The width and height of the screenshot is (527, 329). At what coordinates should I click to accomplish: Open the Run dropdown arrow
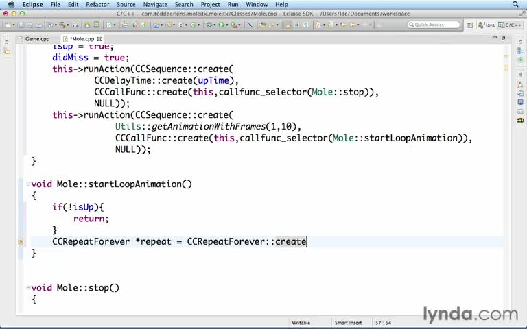click(227, 25)
